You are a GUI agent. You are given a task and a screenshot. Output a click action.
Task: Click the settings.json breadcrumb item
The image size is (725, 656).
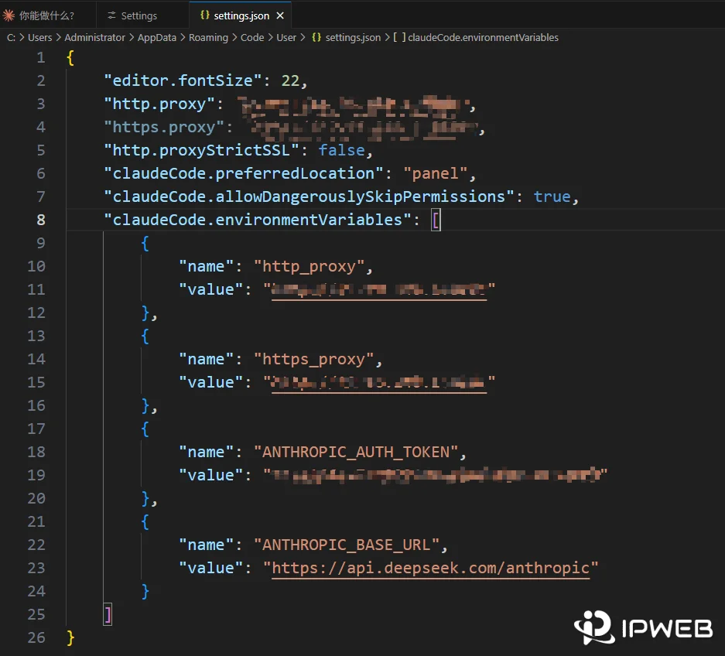(353, 37)
